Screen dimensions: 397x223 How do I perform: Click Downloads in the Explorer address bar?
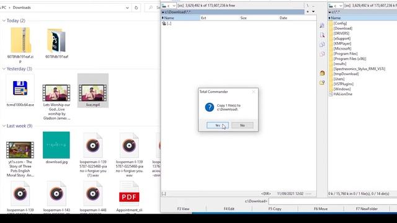point(22,7)
